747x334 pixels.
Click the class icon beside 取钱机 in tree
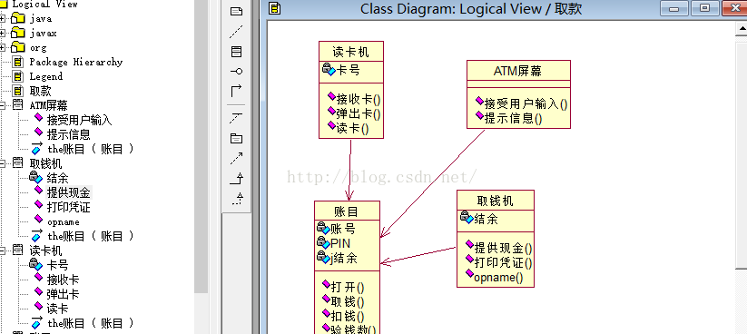17,163
